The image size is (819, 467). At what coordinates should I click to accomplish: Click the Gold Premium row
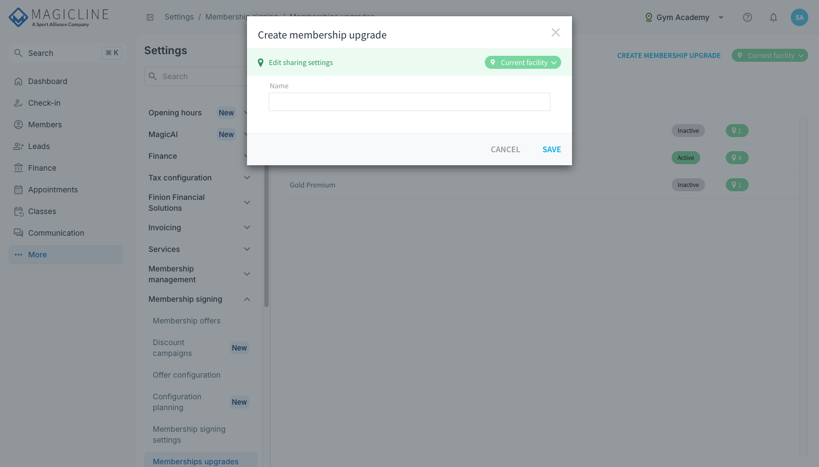coord(540,185)
